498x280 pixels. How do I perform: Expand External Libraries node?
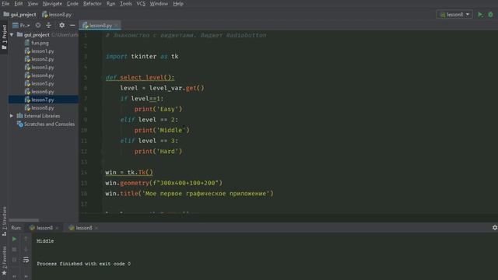[x=12, y=116]
